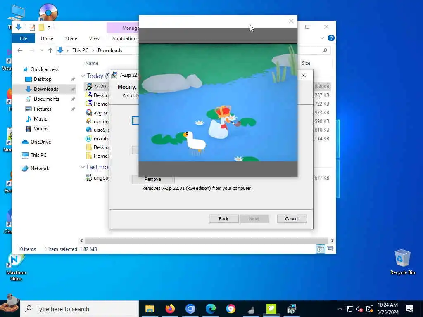Switch Explorer to large thumbnails view icon

tap(330, 249)
